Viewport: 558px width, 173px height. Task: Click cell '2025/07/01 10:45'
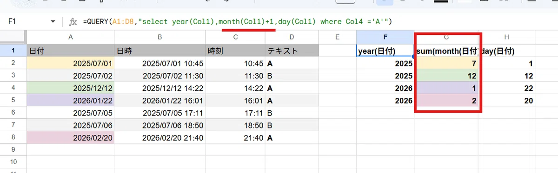159,63
